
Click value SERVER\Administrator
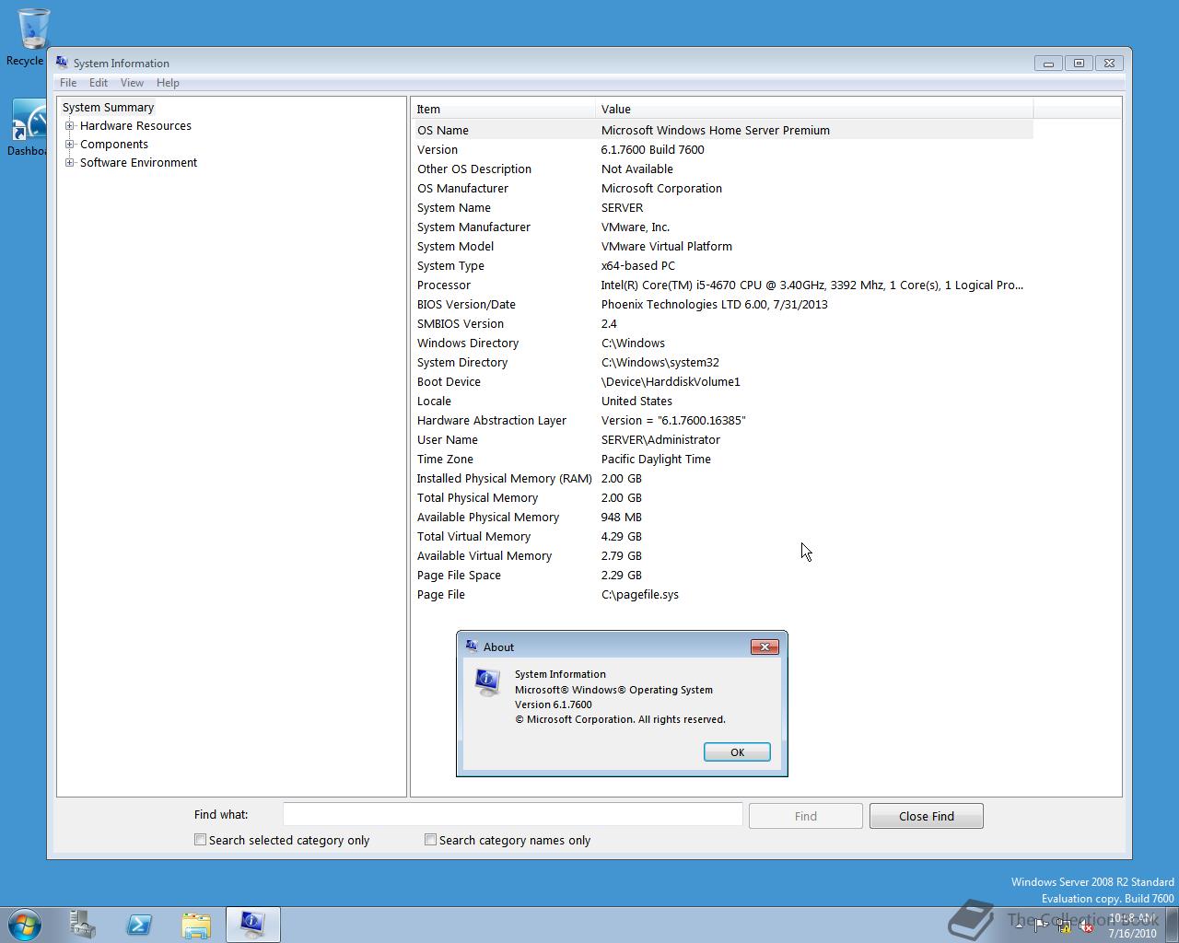tap(660, 440)
